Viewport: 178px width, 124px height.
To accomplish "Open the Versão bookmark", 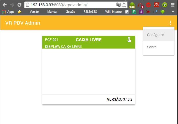I will (x=34, y=12).
